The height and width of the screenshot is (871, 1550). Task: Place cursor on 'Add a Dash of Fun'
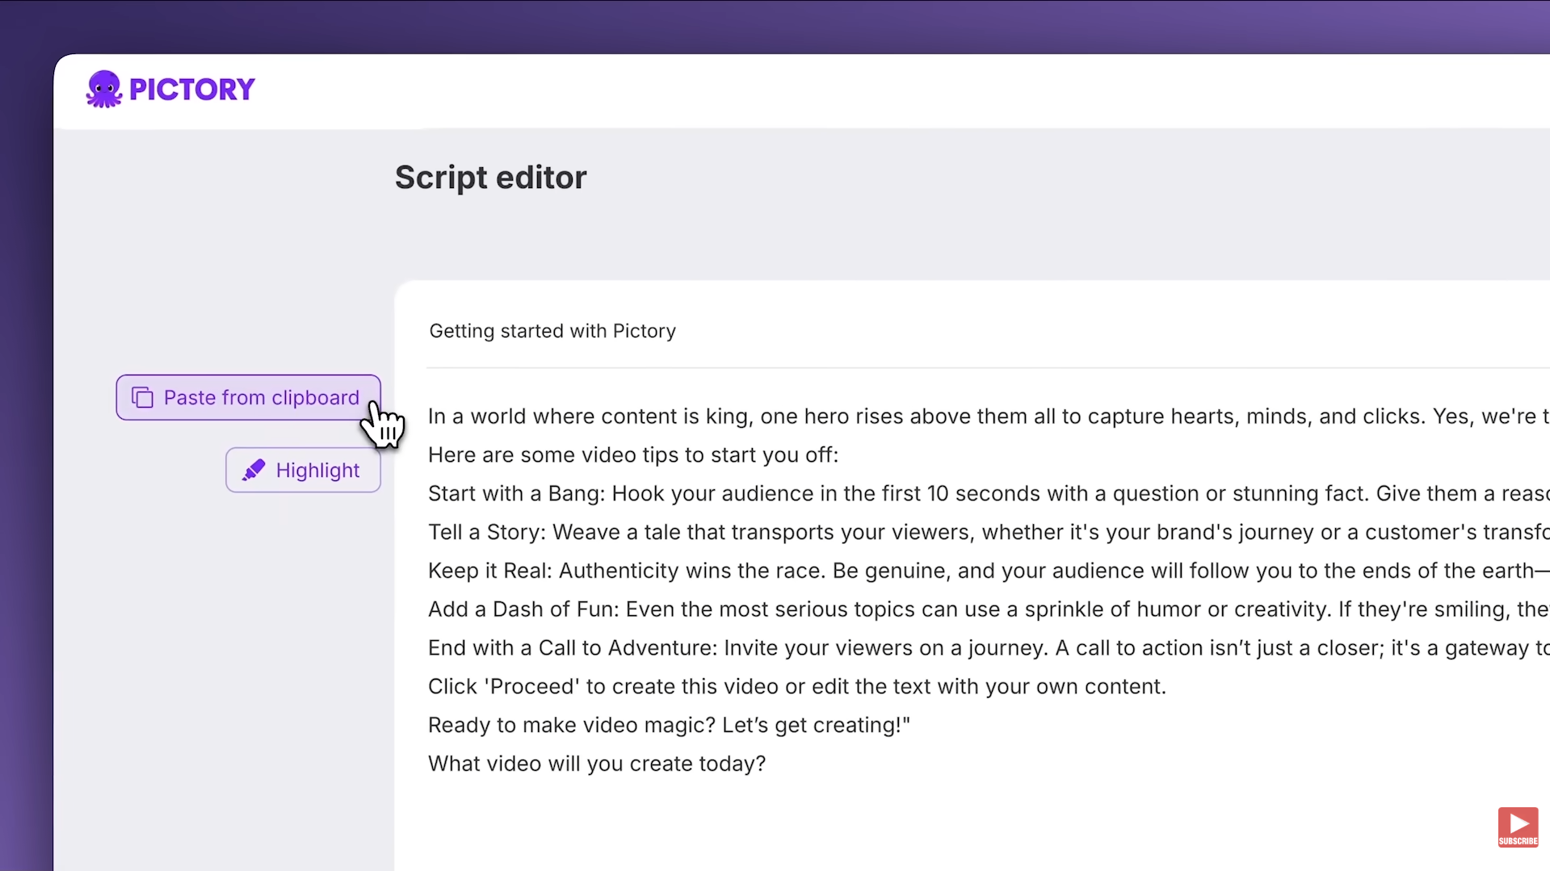point(523,609)
